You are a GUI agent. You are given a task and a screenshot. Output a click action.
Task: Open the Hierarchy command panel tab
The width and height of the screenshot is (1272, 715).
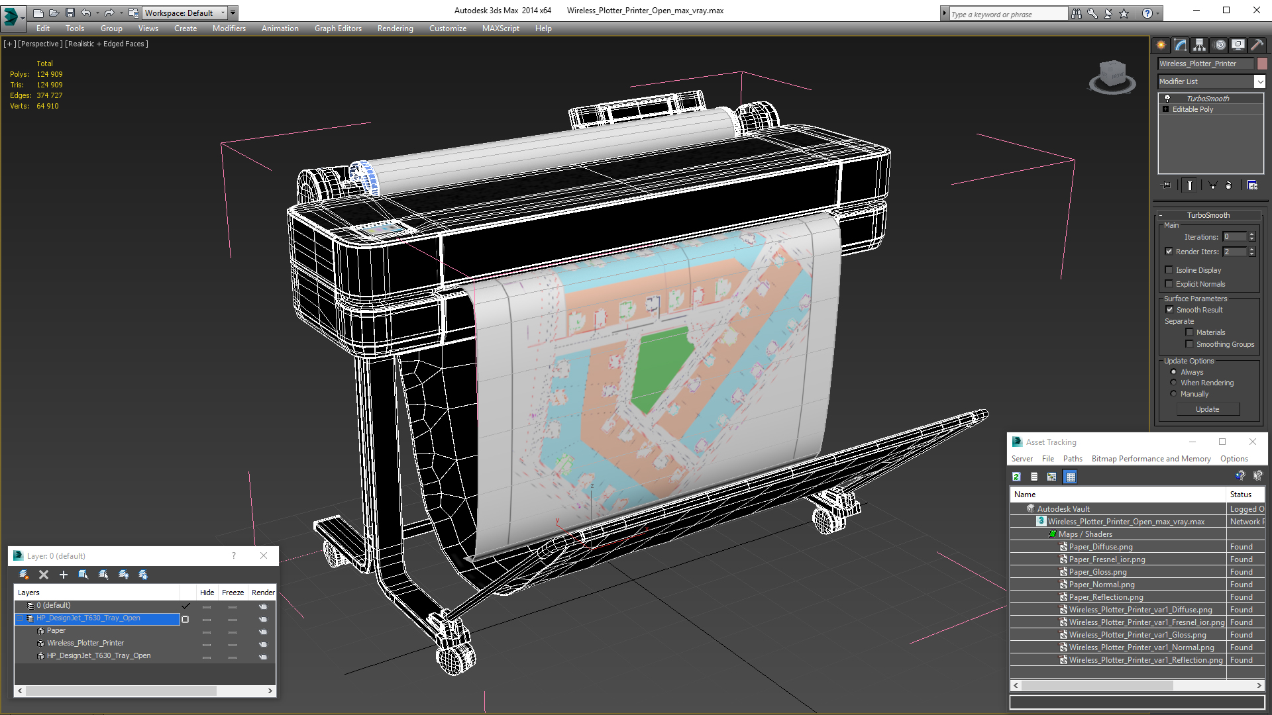coord(1200,45)
